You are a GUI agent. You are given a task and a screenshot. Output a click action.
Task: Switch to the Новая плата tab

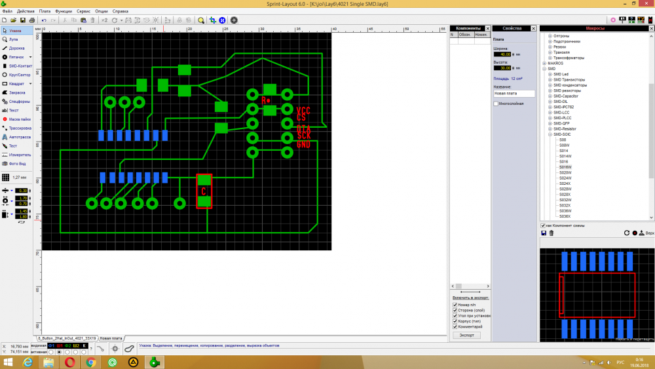(x=110, y=338)
